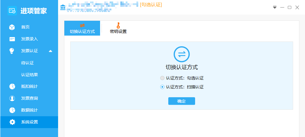The image size is (305, 137).
Task: Click the 切换认证方式 heading text
Action: (x=181, y=67)
